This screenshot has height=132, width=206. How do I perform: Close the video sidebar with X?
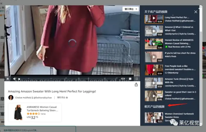click(x=196, y=12)
